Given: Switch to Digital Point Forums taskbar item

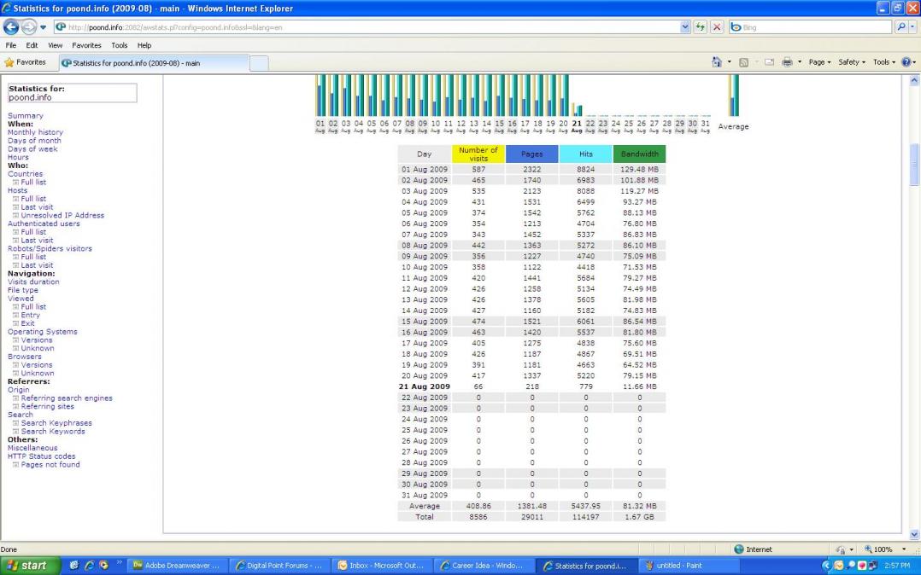Looking at the screenshot, I should [x=279, y=566].
